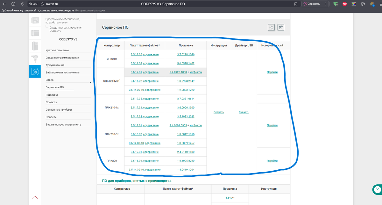
Task: Click Импортировать закладки in bookmarks bar
Action: click(90, 10)
